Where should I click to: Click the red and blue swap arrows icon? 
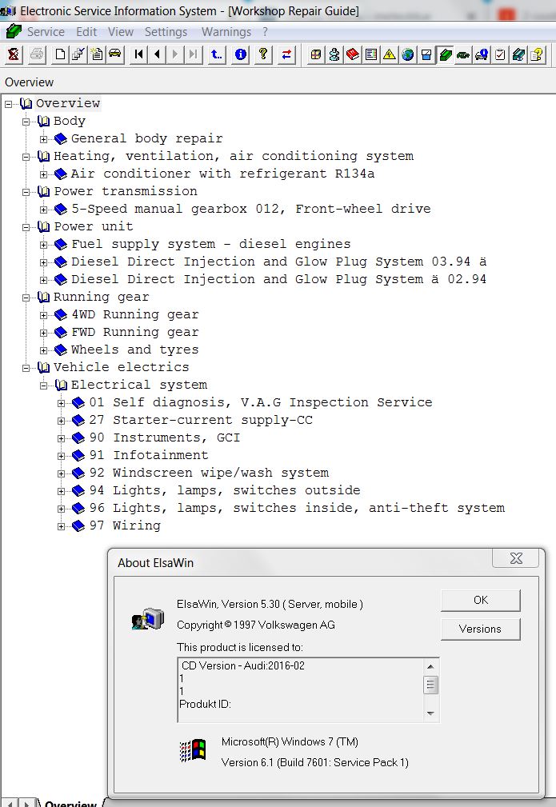click(286, 54)
